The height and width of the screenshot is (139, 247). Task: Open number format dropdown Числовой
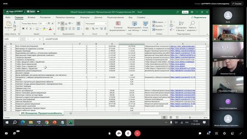[x=105, y=24]
